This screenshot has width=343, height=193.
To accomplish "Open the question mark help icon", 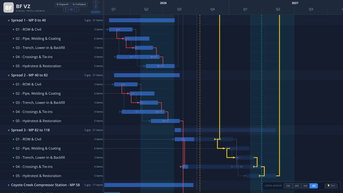I will coord(96,7).
